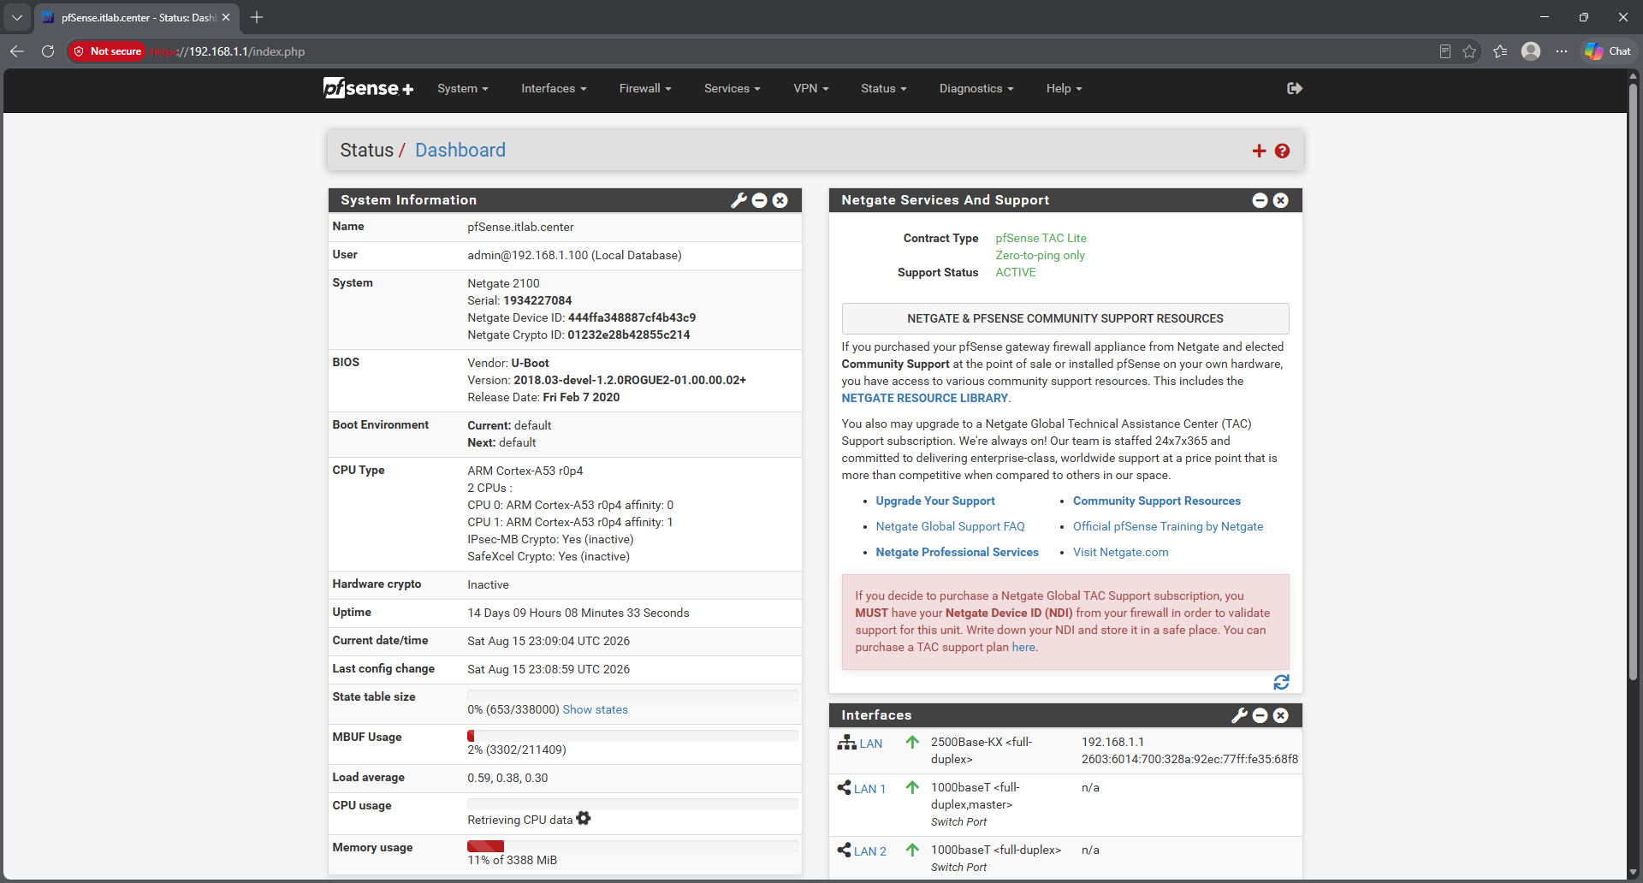Close the Interfaces widget
Screen dimensions: 1643x883
[1281, 715]
